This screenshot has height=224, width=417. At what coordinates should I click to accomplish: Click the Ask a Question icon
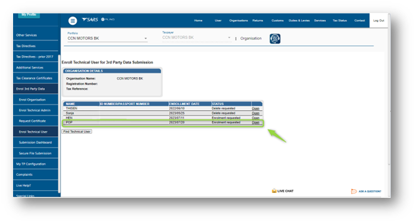(x=353, y=192)
